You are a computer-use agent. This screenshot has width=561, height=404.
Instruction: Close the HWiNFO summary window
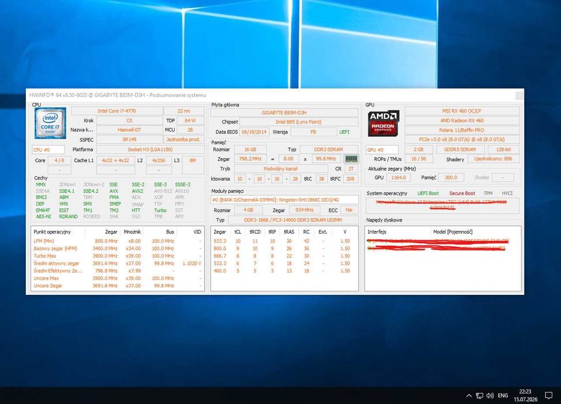click(x=519, y=95)
